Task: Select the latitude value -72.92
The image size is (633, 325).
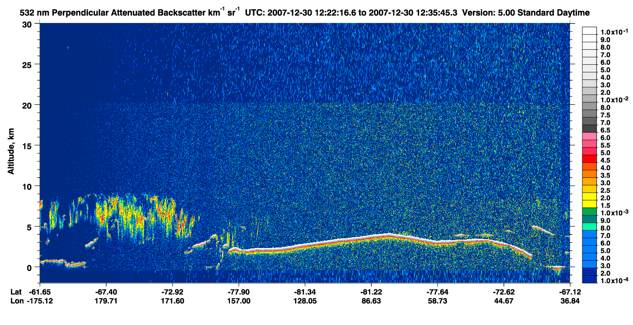Action: 172,292
